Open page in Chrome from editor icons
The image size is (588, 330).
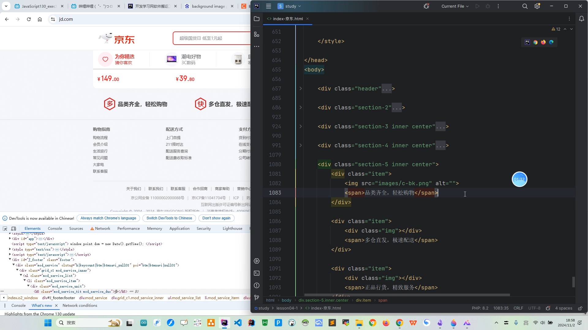click(535, 42)
